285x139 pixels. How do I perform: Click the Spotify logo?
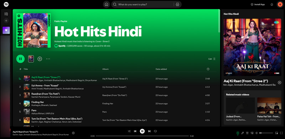tap(6, 4)
